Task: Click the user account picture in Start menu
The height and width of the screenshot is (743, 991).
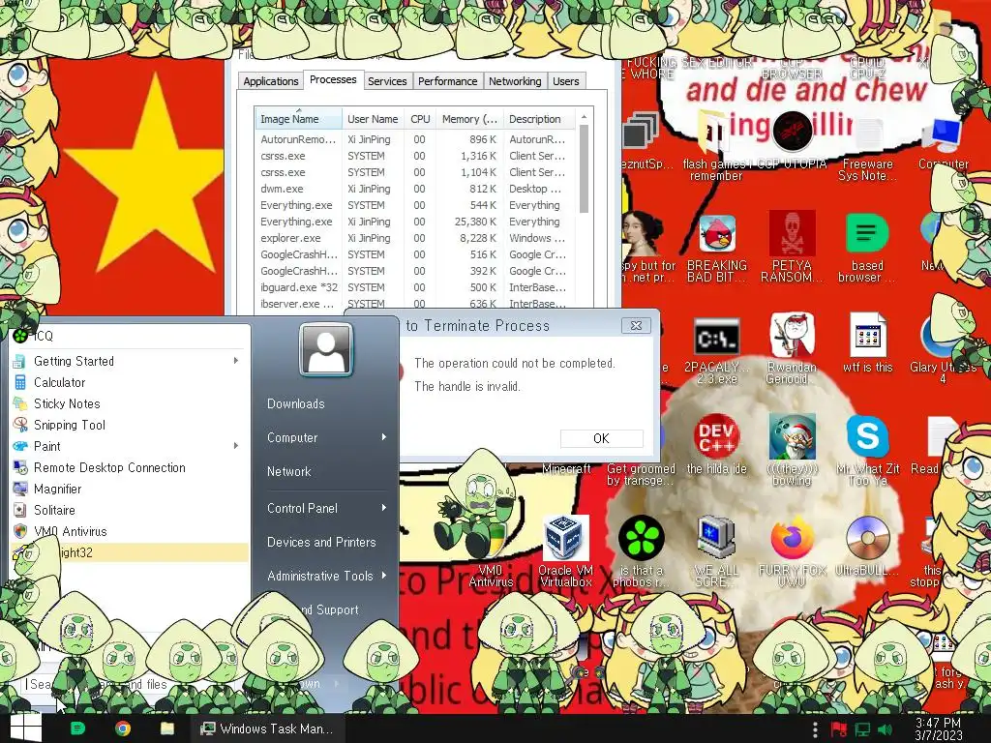Action: click(x=326, y=349)
